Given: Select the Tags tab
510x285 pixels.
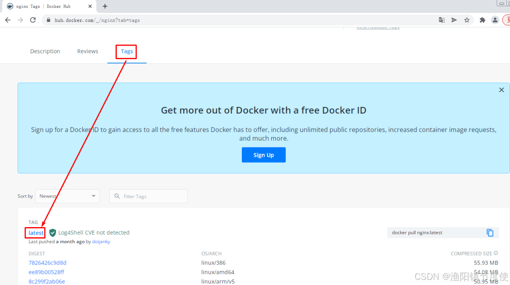Looking at the screenshot, I should click(x=127, y=52).
